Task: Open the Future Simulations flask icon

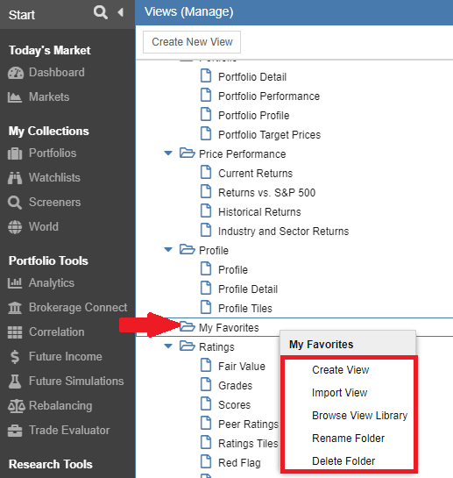Action: pyautogui.click(x=15, y=382)
